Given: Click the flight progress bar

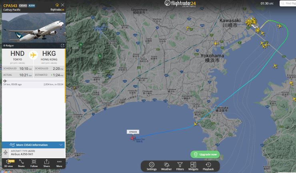Looking at the screenshot, I should [34, 81].
